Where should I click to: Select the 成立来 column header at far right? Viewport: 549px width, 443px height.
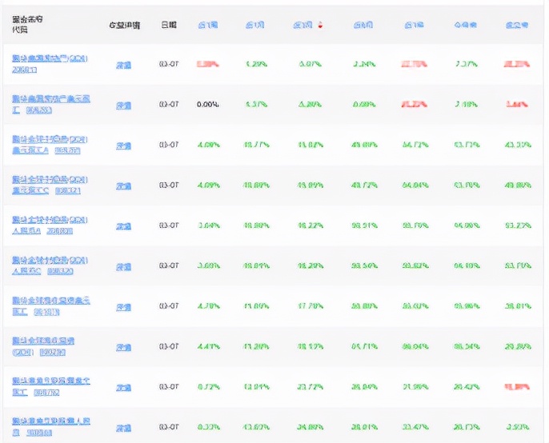(516, 26)
